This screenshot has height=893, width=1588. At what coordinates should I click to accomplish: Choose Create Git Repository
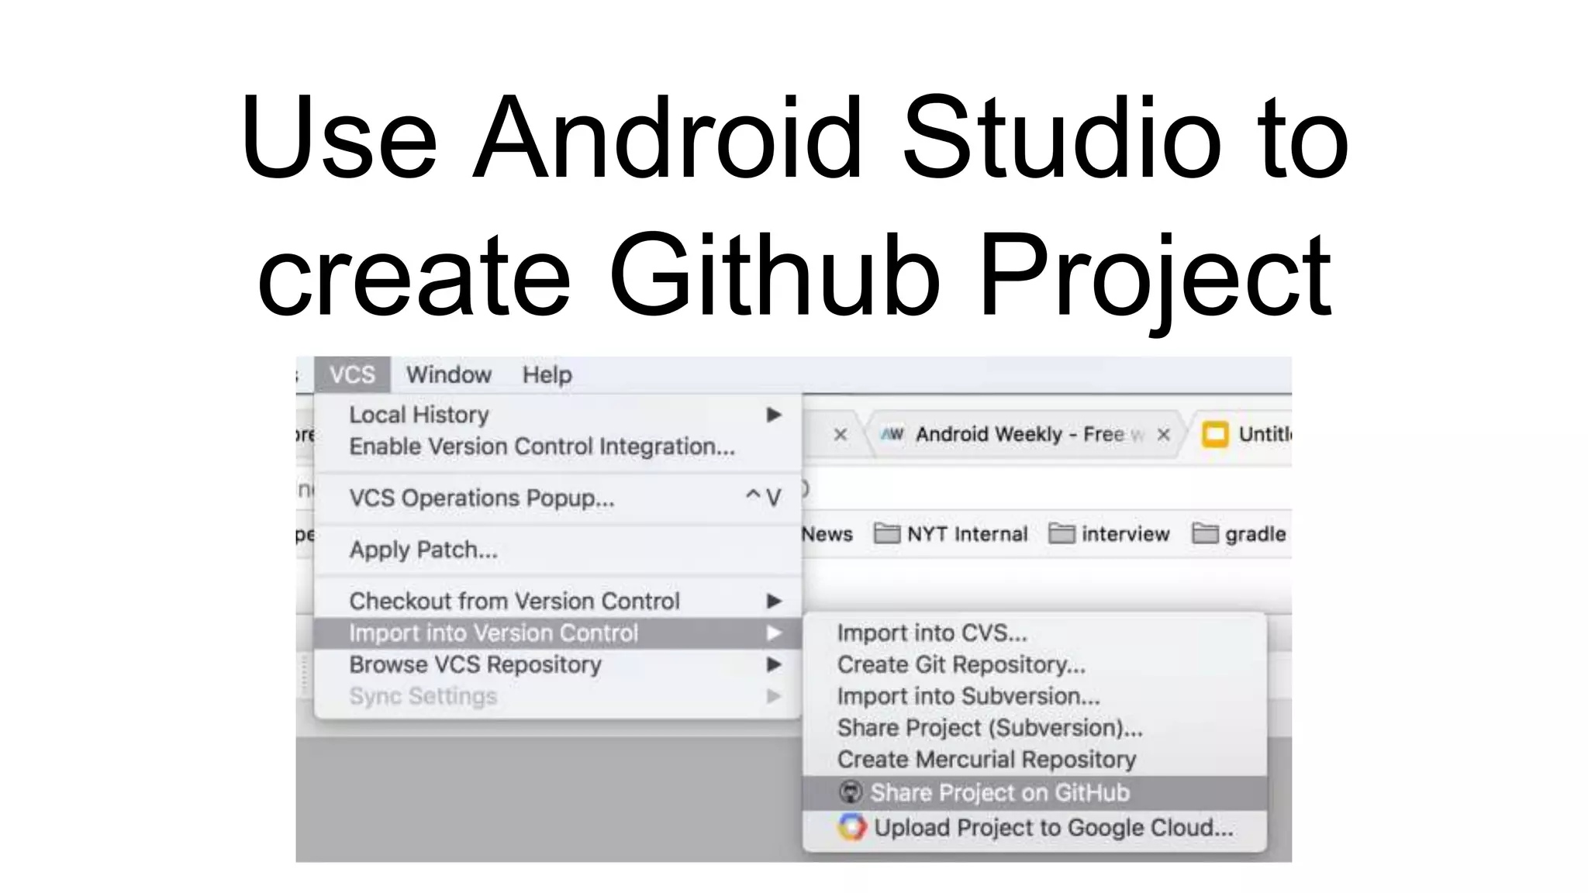pyautogui.click(x=1034, y=665)
